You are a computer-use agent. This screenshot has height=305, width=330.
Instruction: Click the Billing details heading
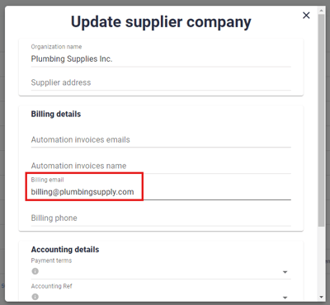[56, 114]
